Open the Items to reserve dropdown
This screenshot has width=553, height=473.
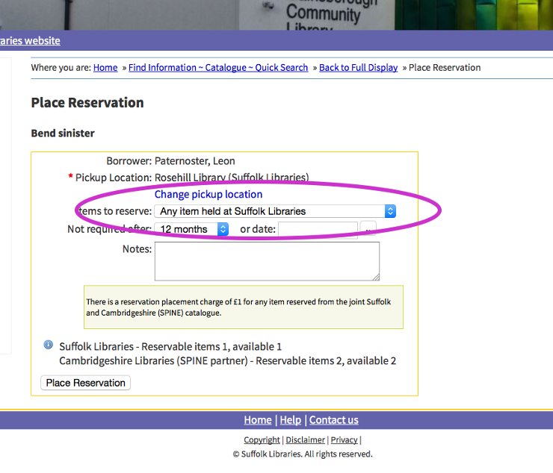(275, 211)
